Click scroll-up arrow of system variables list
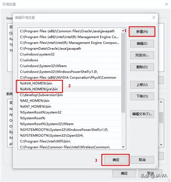This screenshot has width=171, height=182. coord(161,102)
